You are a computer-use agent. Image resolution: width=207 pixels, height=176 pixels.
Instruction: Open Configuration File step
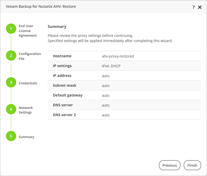(x=30, y=56)
